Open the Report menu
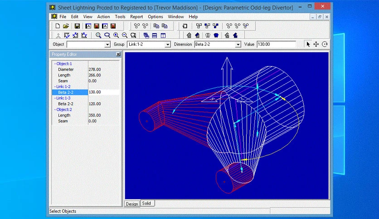Image resolution: width=379 pixels, height=219 pixels. 136,17
